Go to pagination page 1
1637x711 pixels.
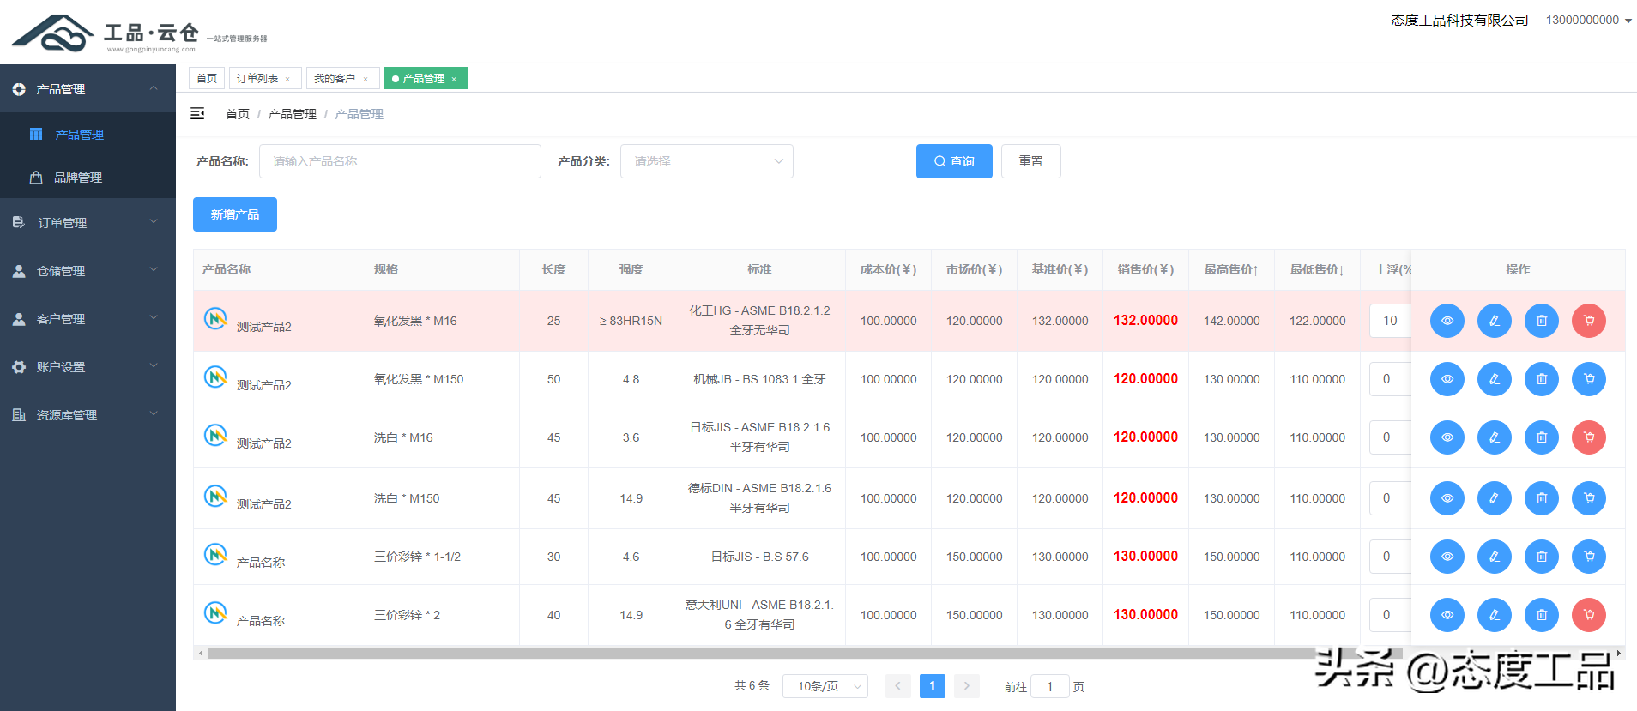click(x=933, y=686)
